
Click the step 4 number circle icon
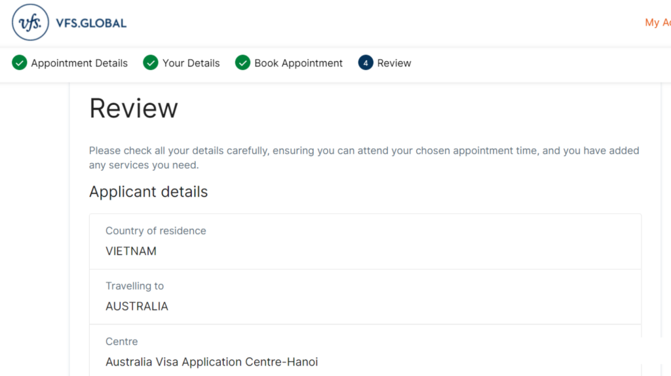click(x=366, y=62)
